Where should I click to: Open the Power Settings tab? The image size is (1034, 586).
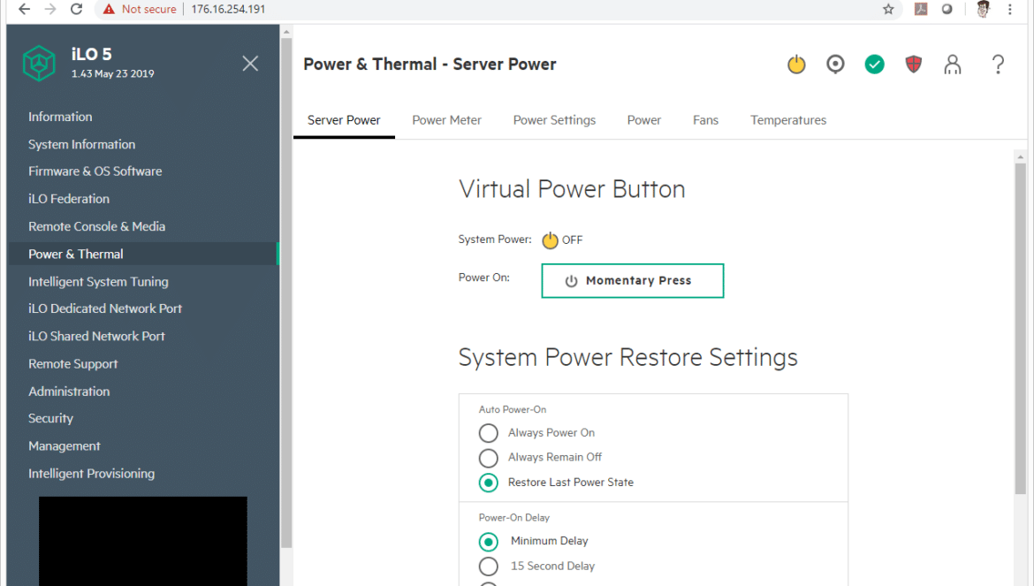point(554,120)
